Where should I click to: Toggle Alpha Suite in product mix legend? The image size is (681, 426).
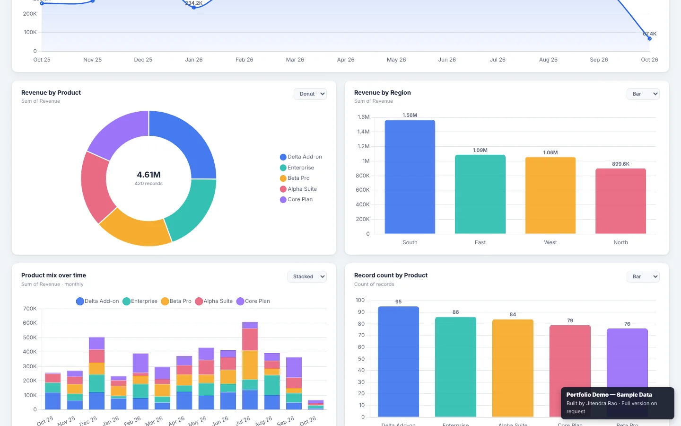click(214, 301)
